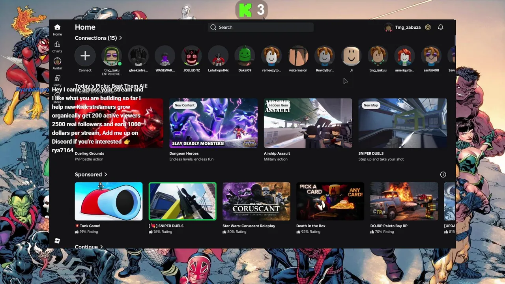Open remeezyto connection avatar
The image size is (505, 284).
coord(271,56)
